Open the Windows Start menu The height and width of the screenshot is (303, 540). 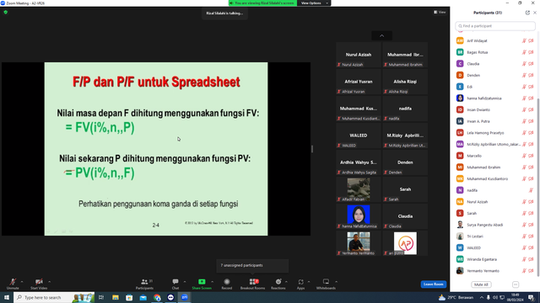point(7,297)
